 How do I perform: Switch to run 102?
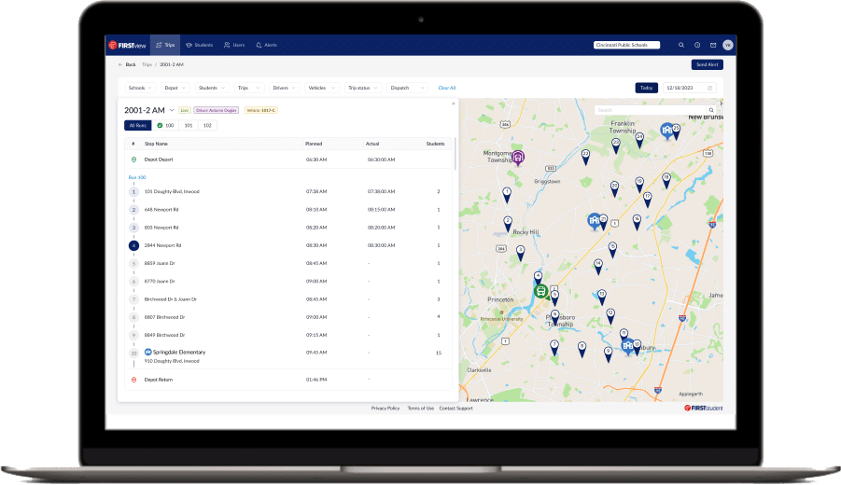click(x=207, y=125)
